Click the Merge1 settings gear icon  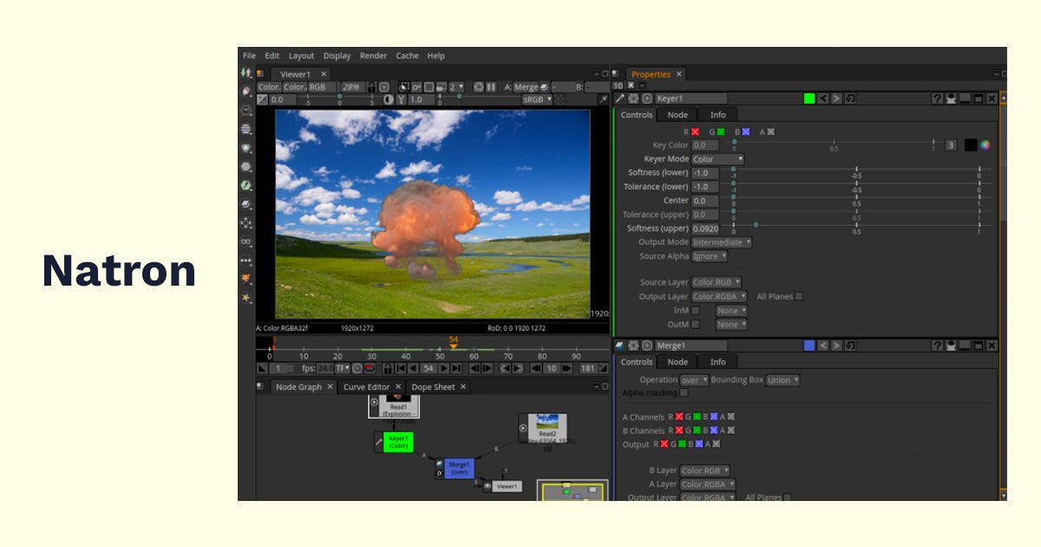click(x=633, y=345)
